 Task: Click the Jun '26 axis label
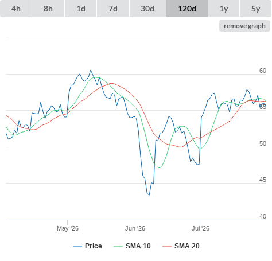pyautogui.click(x=135, y=228)
